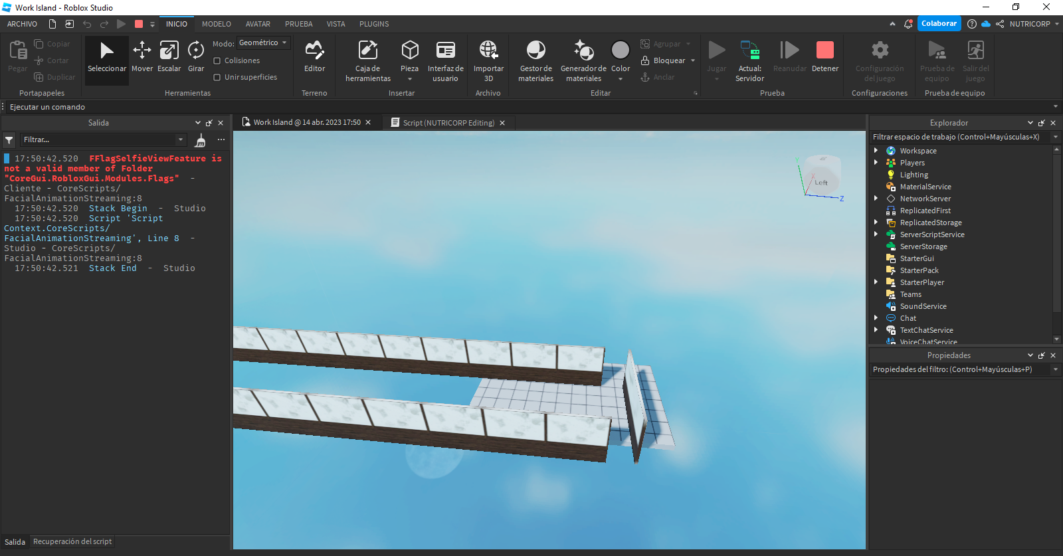
Task: Close the Script editing tab
Action: (502, 123)
